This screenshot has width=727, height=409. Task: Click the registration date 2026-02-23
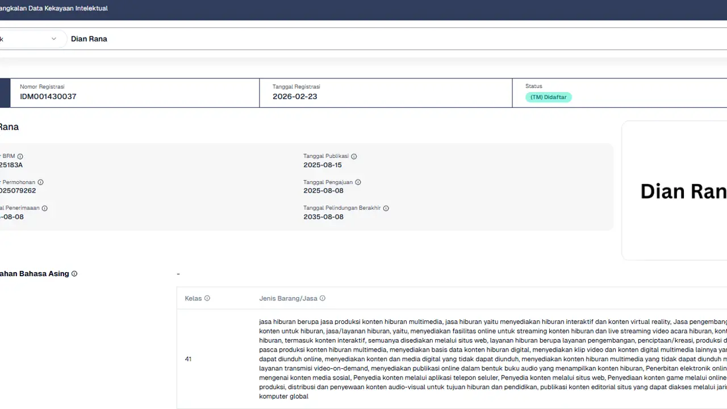pyautogui.click(x=295, y=97)
